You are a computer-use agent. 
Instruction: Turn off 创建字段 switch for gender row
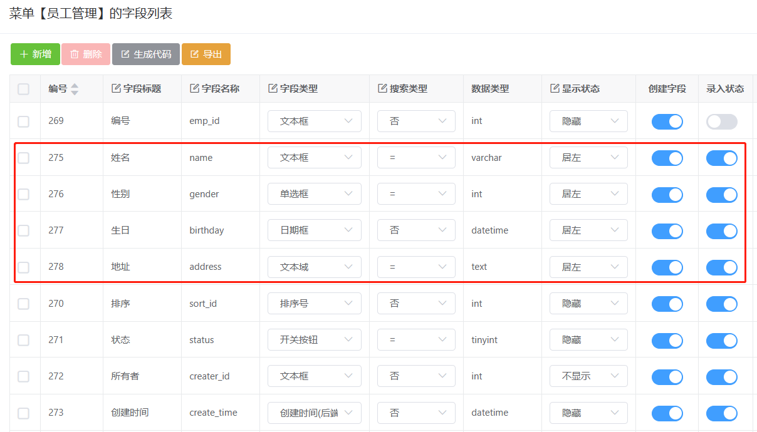coord(667,195)
